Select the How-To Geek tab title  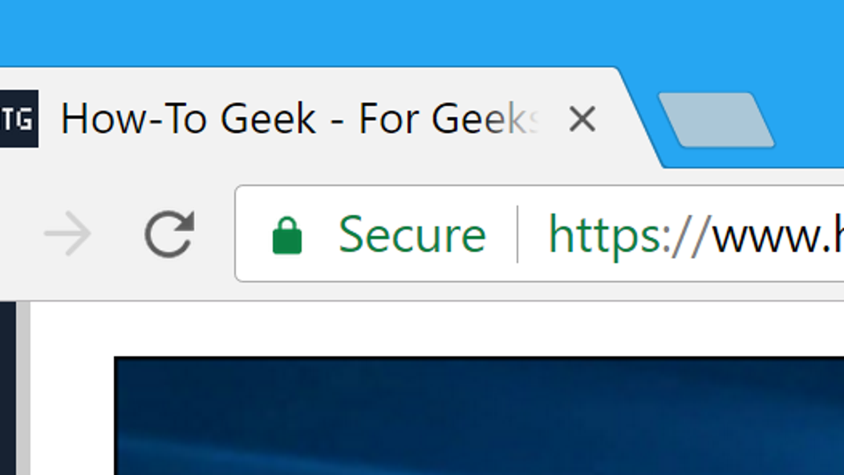coord(297,120)
